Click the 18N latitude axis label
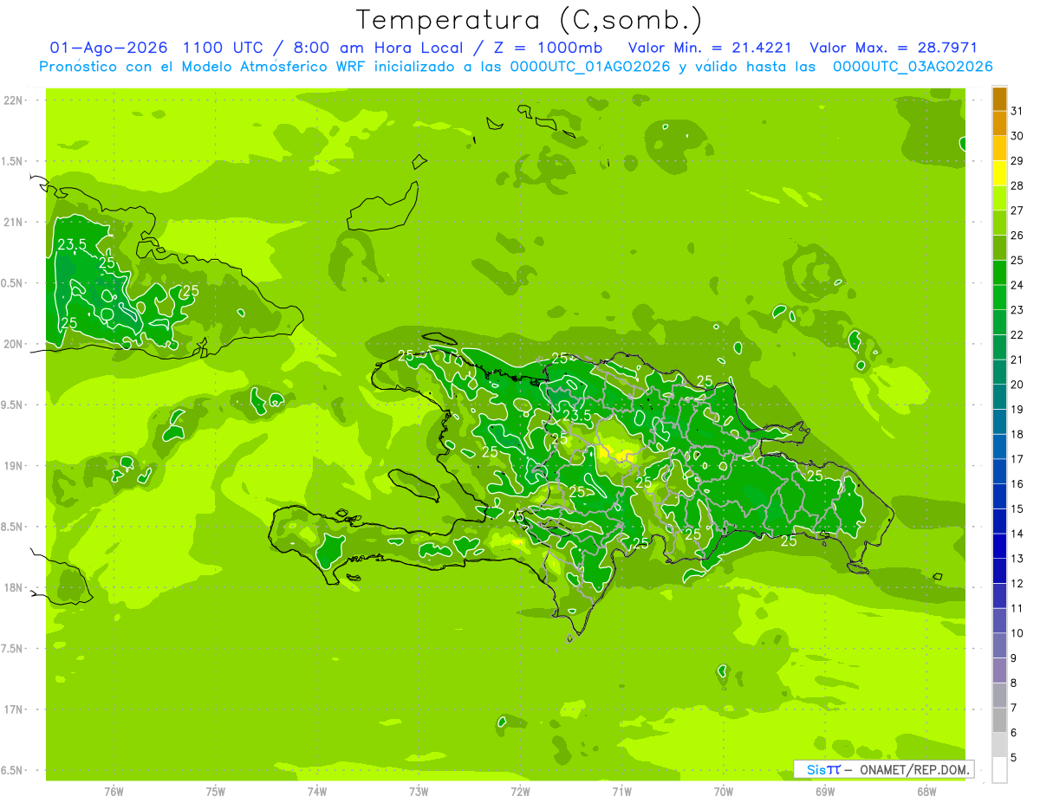The width and height of the screenshot is (1040, 803). coord(13,587)
